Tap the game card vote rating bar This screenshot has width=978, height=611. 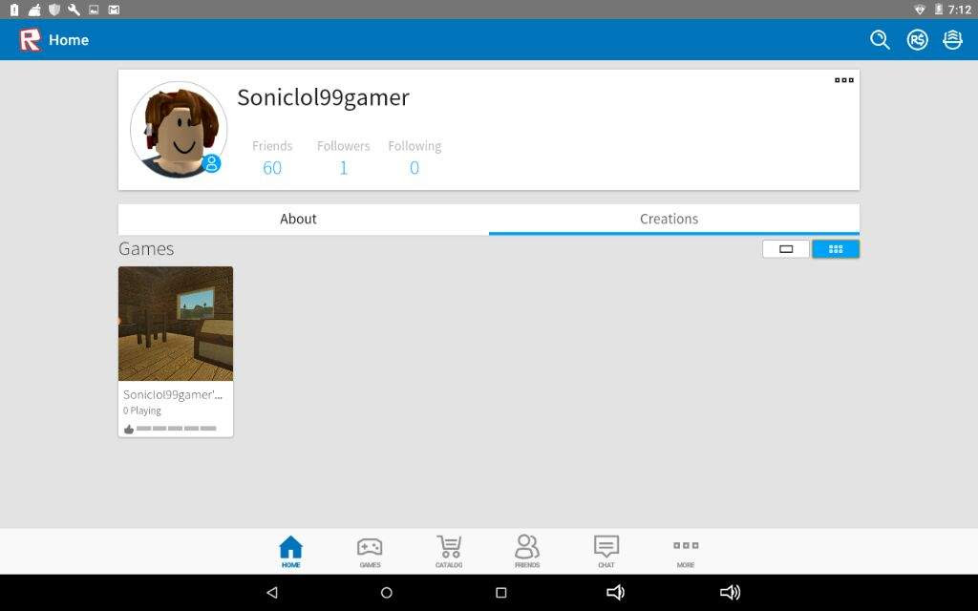177,429
